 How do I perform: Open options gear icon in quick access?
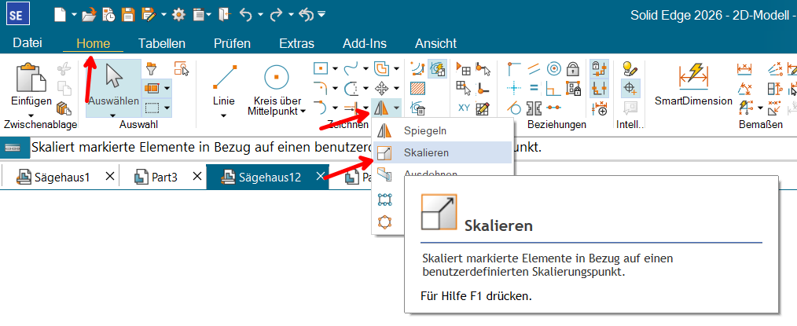click(x=178, y=15)
